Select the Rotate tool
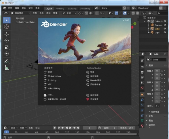 pyautogui.click(x=7, y=40)
